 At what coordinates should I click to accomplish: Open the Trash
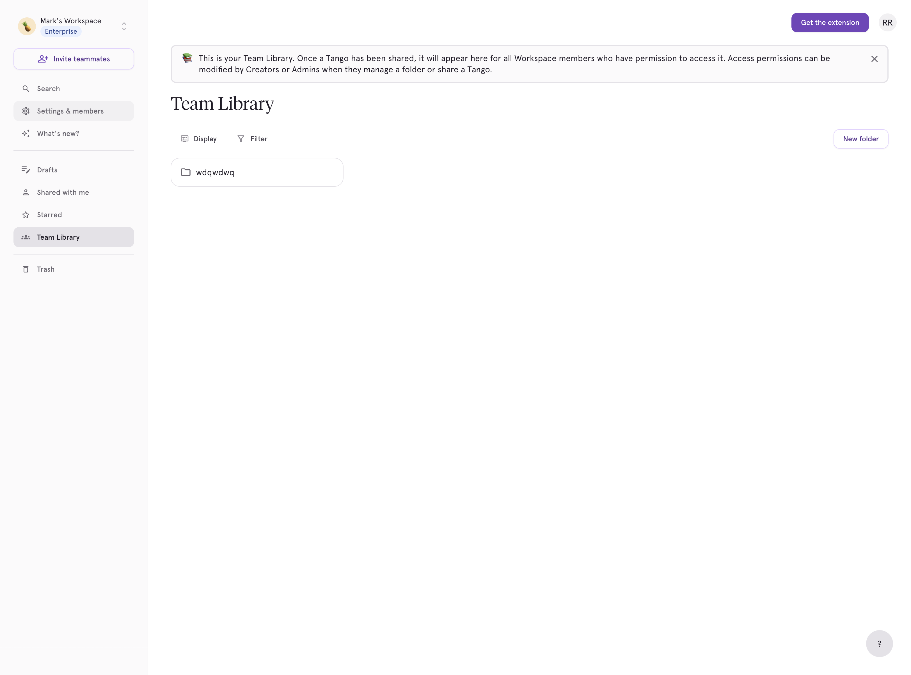tap(74, 269)
